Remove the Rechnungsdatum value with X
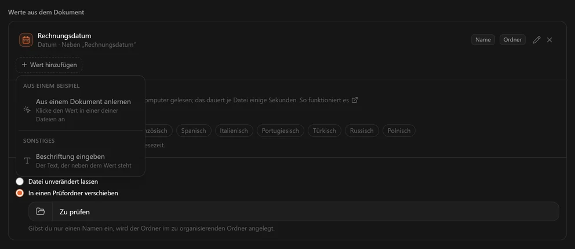 coord(549,40)
